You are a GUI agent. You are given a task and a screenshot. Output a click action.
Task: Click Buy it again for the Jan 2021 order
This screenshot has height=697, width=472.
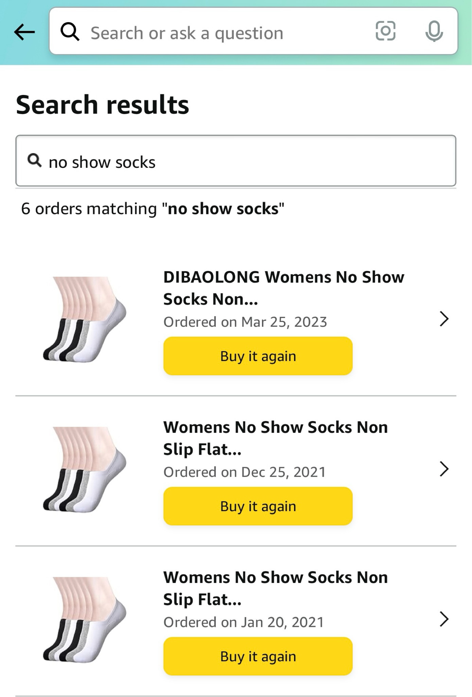(258, 657)
